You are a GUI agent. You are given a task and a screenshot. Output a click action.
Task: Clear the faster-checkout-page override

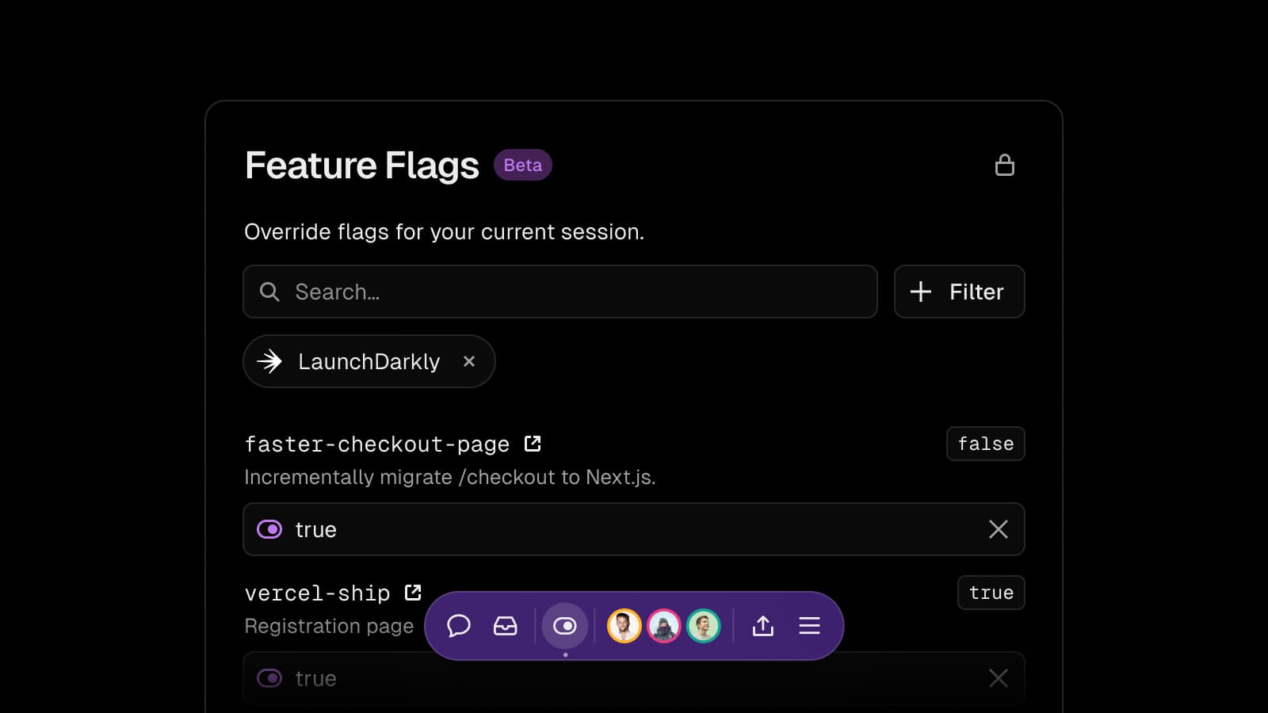(x=998, y=529)
